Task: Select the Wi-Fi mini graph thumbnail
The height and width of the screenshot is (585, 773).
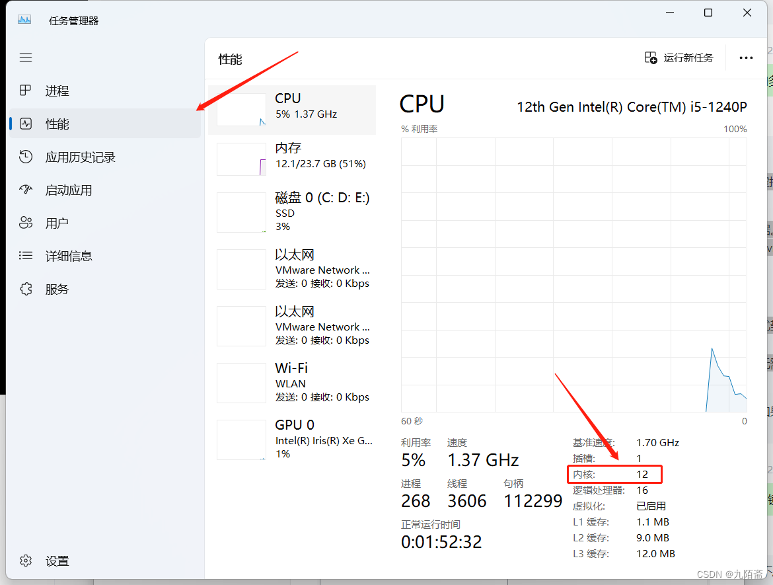Action: pos(242,383)
